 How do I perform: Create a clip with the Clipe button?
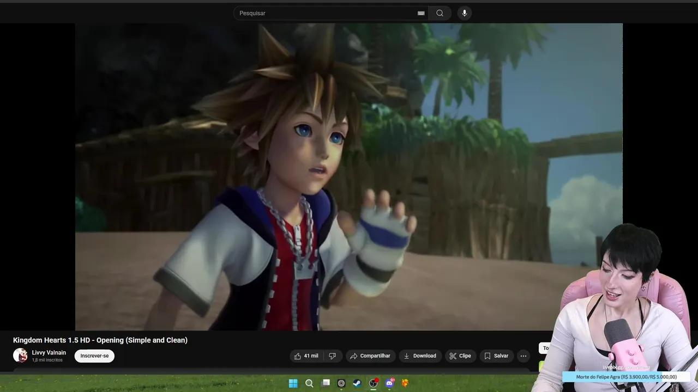click(460, 356)
